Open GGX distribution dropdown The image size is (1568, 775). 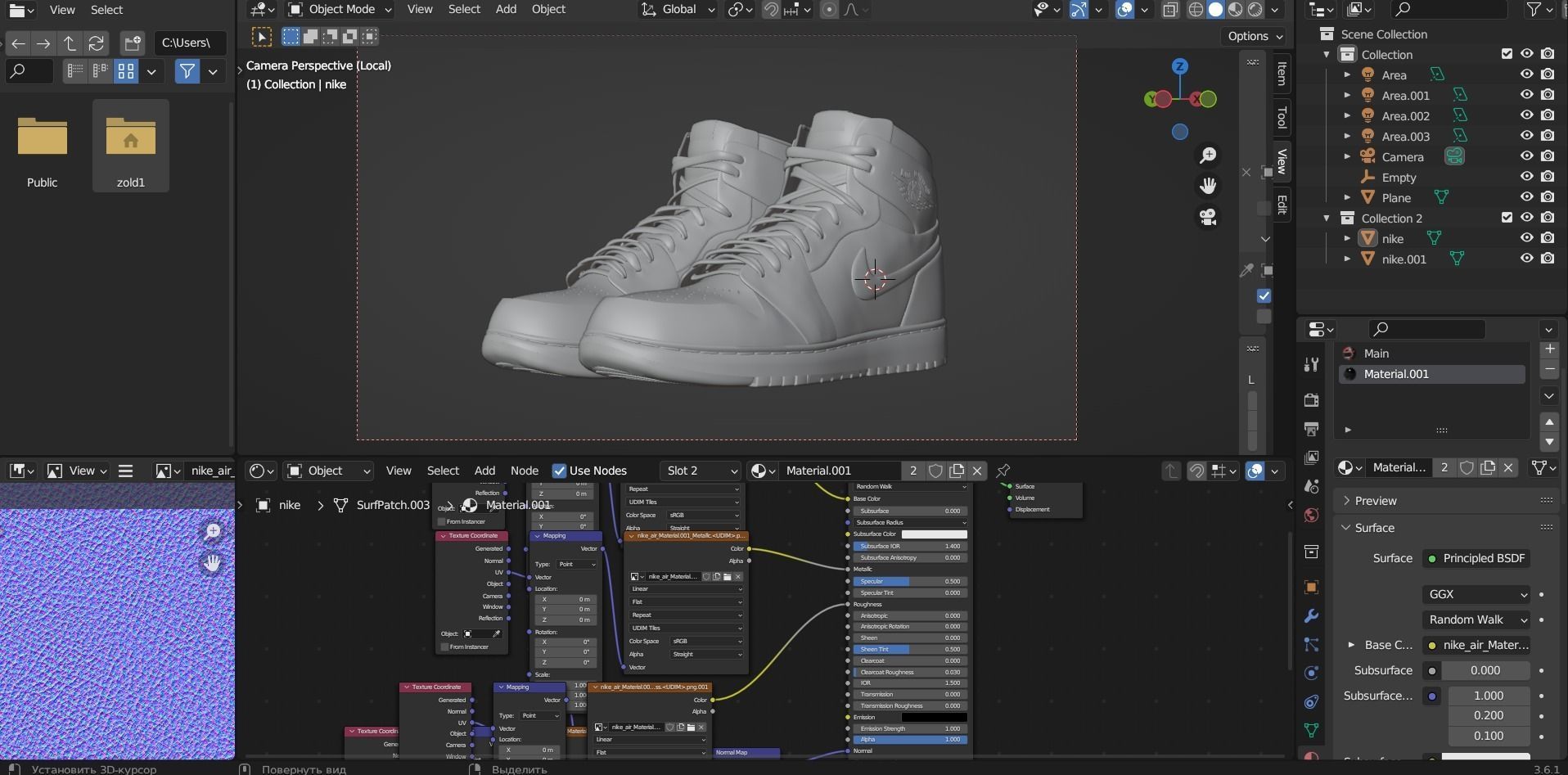tap(1476, 594)
